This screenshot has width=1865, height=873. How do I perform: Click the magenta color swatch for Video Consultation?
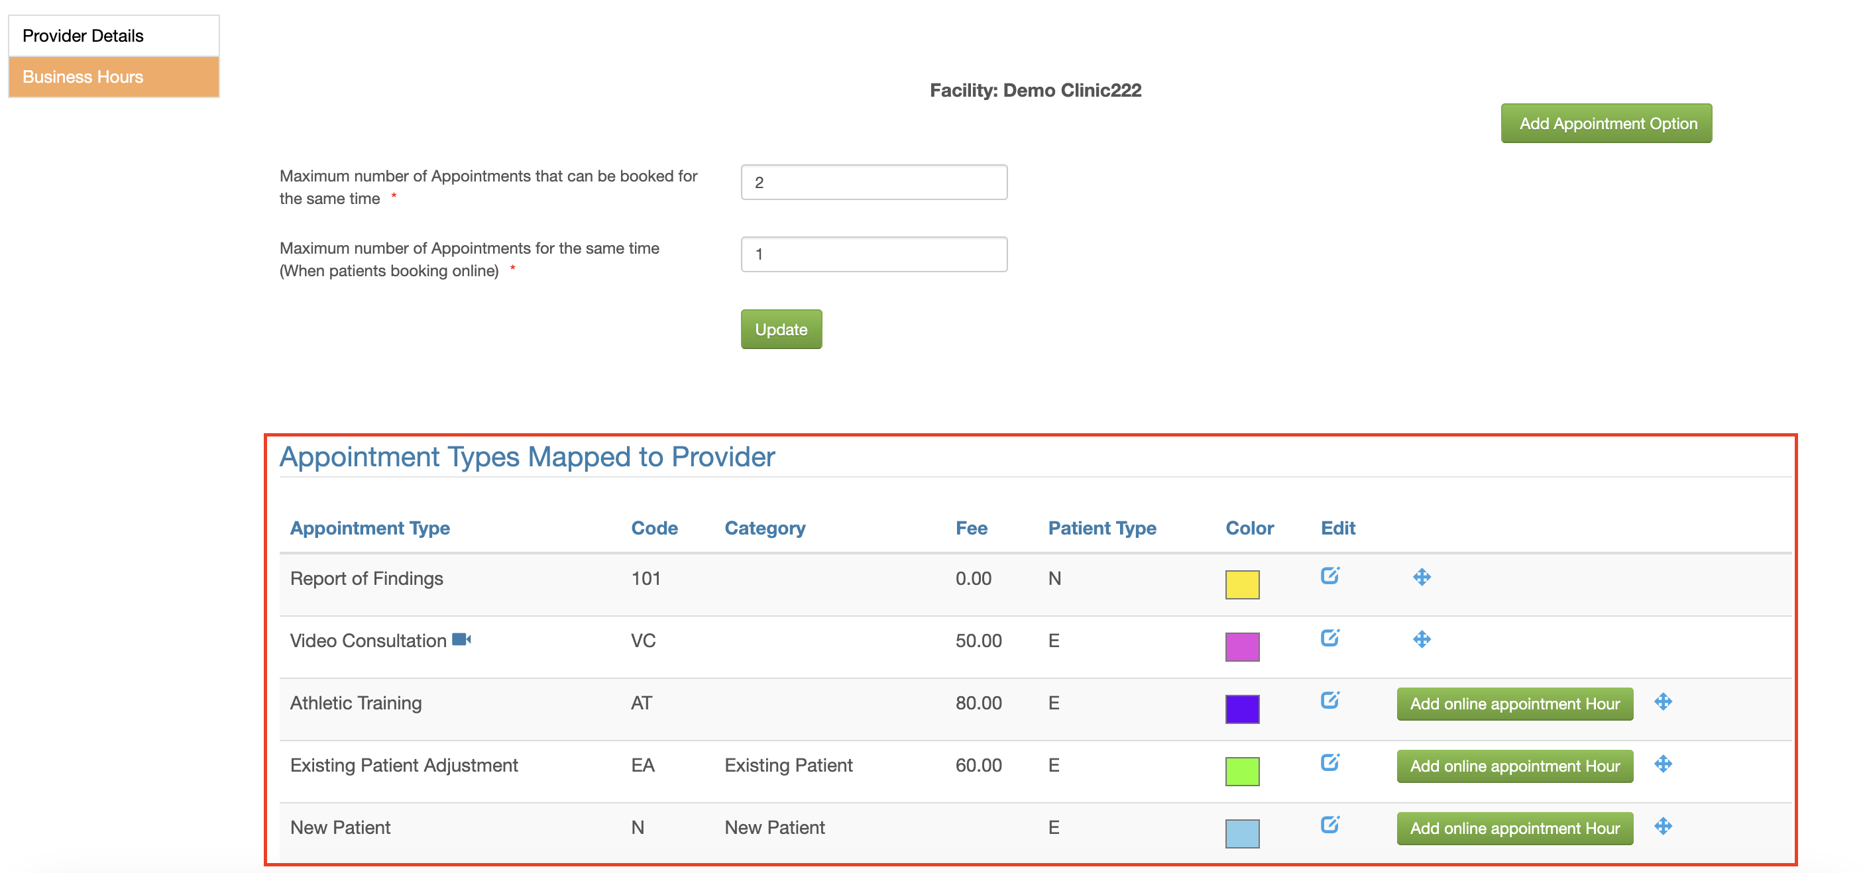pos(1241,646)
